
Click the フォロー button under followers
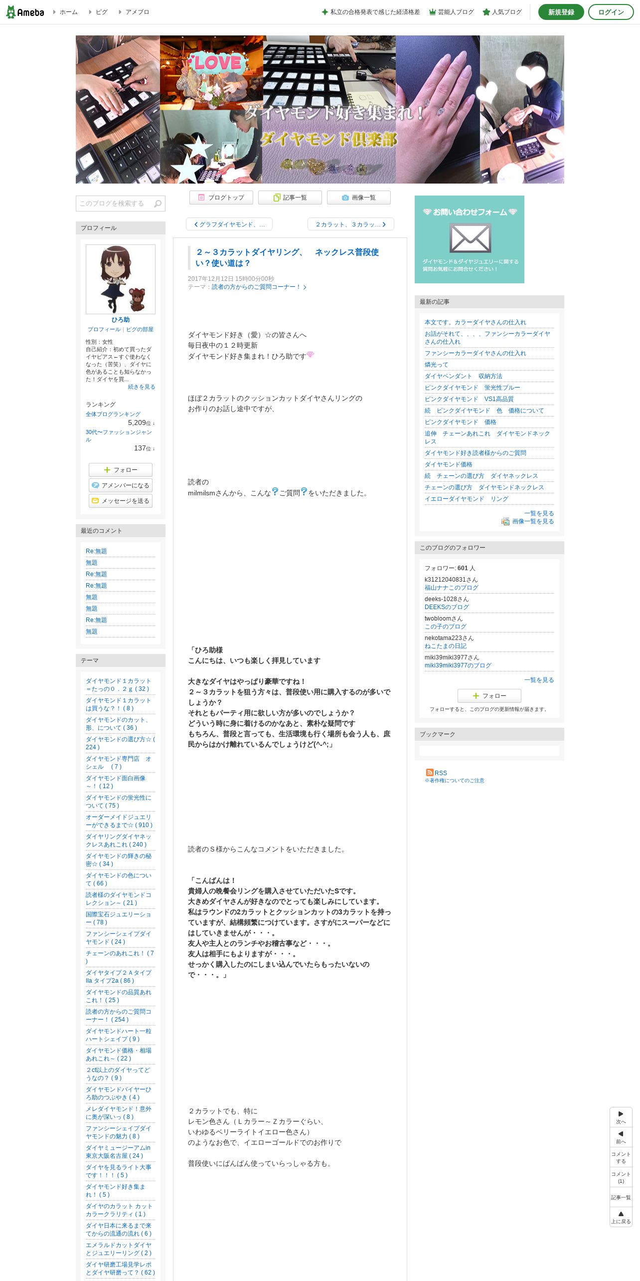[489, 696]
